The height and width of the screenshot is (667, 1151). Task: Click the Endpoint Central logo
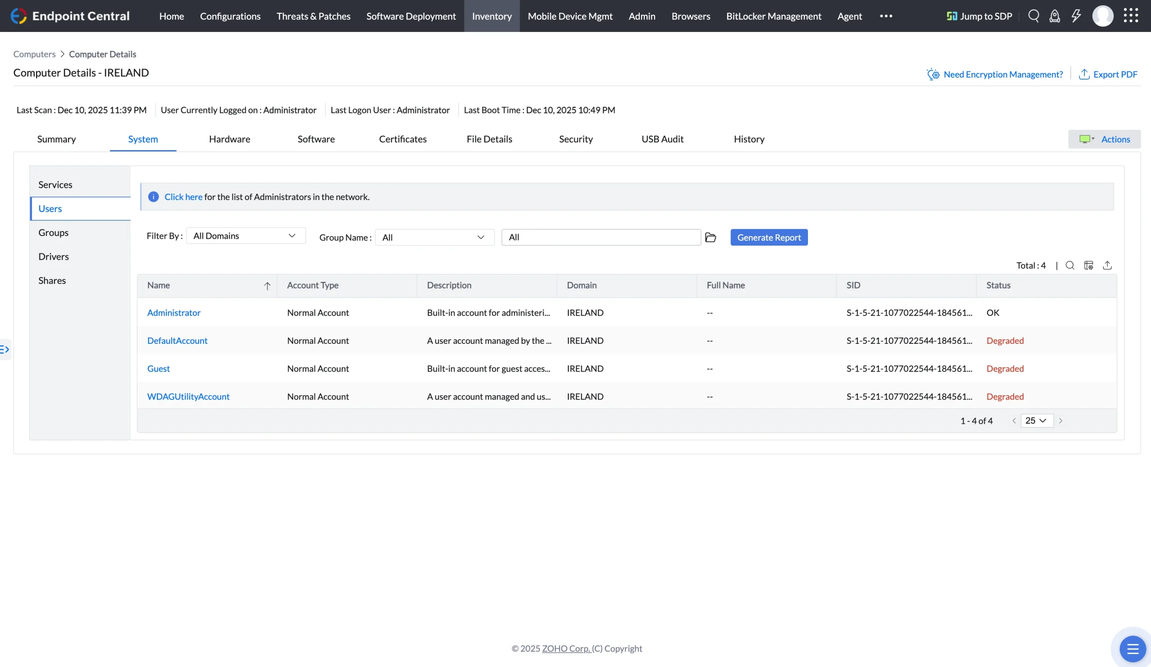click(70, 16)
